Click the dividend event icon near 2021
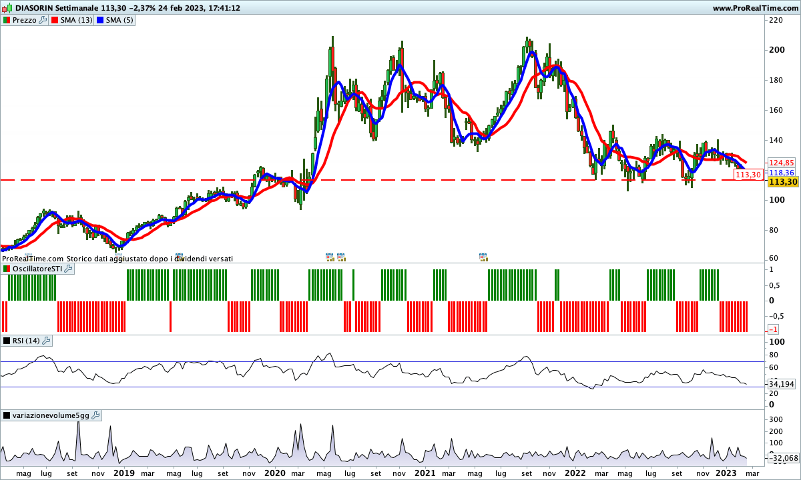 tap(483, 256)
